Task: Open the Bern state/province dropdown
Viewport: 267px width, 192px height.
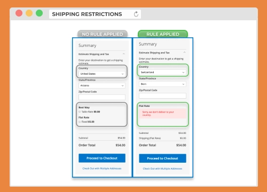Action: [x=162, y=84]
